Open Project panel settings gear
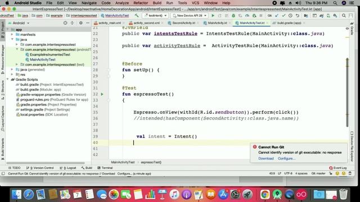 (x=81, y=23)
